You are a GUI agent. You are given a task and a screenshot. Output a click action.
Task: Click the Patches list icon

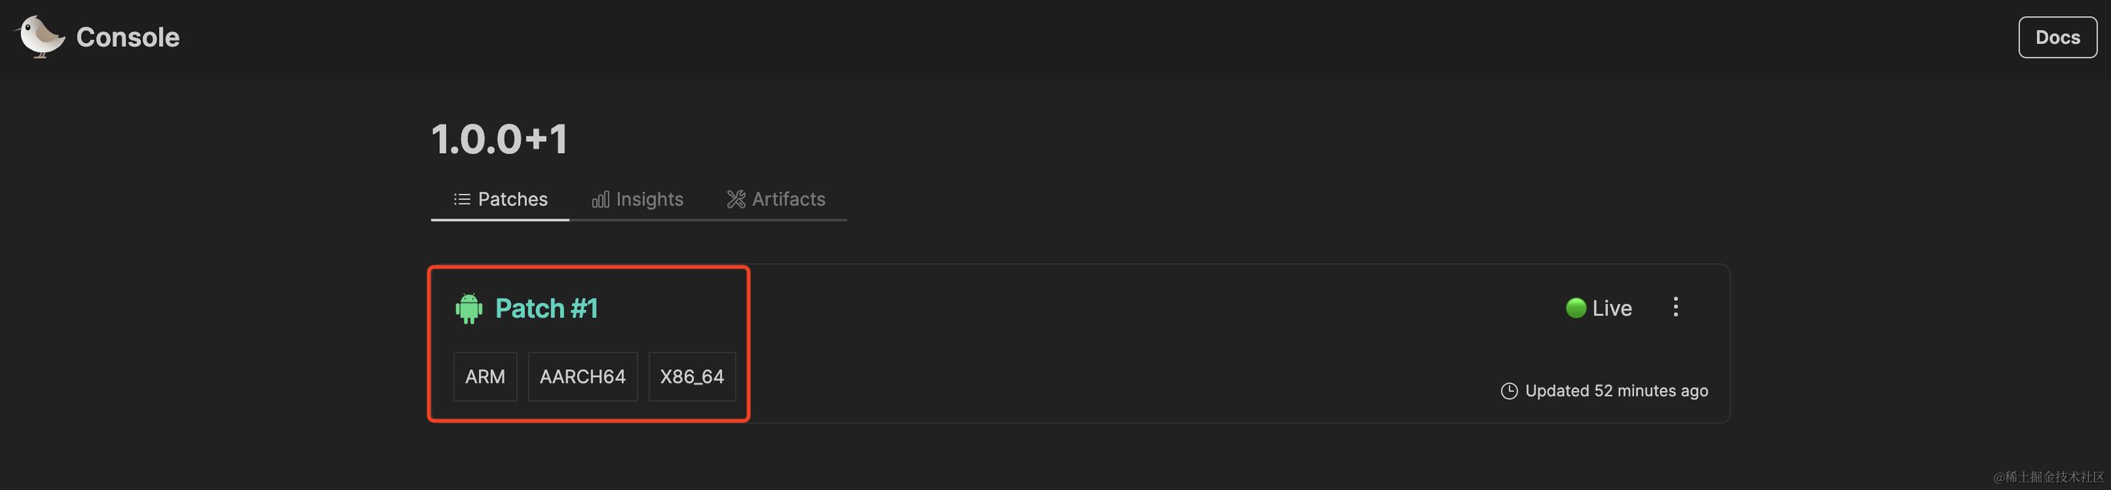(x=462, y=199)
